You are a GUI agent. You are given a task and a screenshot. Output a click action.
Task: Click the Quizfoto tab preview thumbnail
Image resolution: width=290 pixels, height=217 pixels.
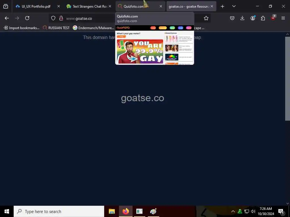click(x=155, y=45)
